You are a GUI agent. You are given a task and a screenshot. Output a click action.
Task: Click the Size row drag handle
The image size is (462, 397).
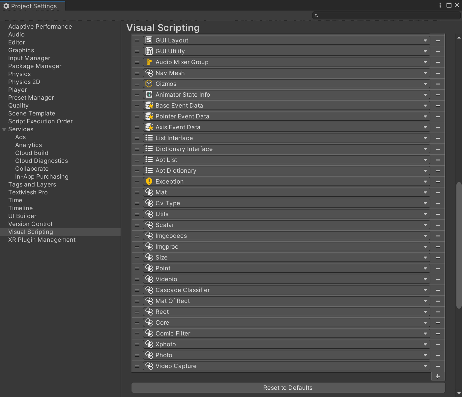tap(137, 258)
